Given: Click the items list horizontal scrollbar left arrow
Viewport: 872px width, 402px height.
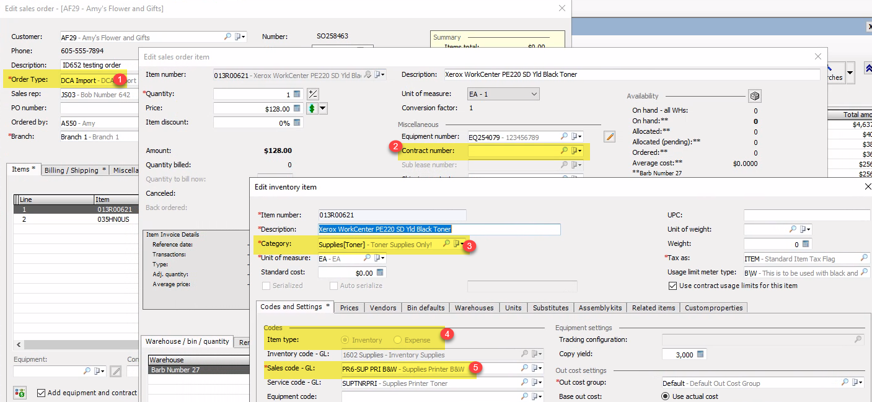Looking at the screenshot, I should coord(19,344).
